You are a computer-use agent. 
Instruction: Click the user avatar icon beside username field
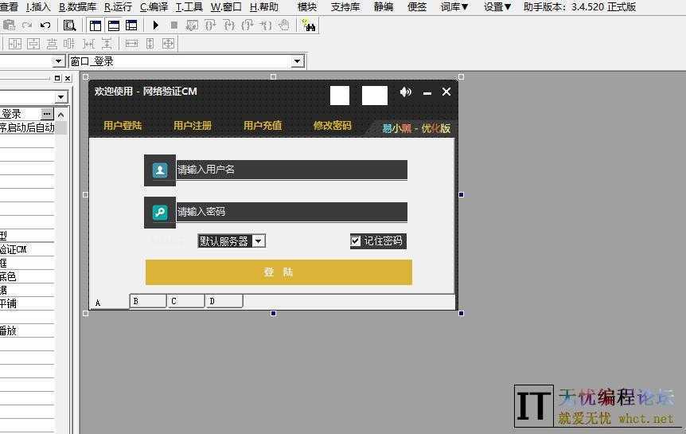coord(160,170)
